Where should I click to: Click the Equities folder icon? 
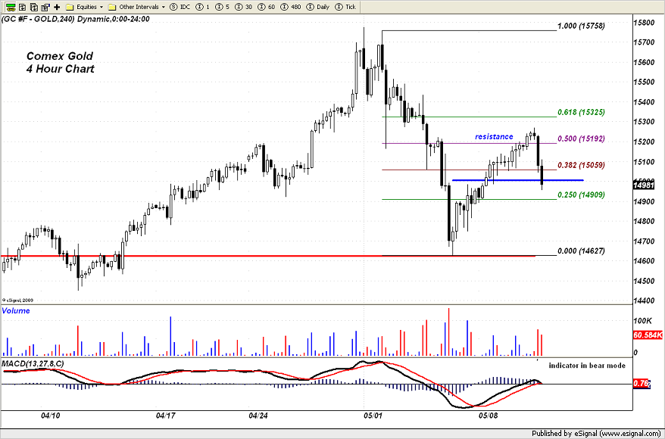click(x=70, y=7)
